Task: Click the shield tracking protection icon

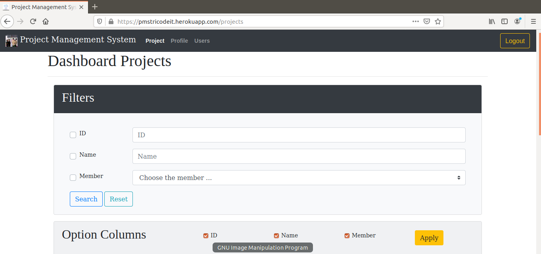Action: pos(99,21)
